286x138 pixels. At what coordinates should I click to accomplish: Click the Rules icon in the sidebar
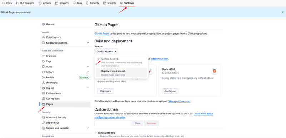tap(43, 67)
